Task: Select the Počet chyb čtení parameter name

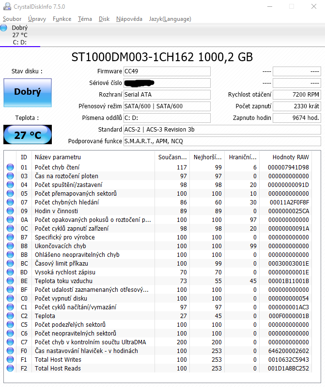Action: click(57, 168)
